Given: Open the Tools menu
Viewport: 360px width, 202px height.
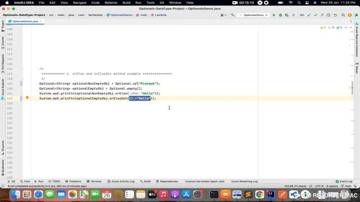Looking at the screenshot, I should (150, 3).
